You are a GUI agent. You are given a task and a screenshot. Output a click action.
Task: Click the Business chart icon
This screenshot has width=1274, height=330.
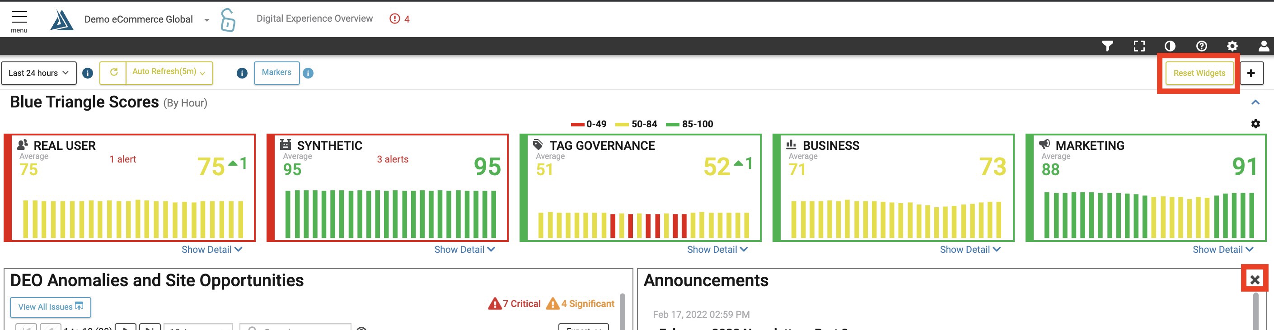[x=792, y=145]
